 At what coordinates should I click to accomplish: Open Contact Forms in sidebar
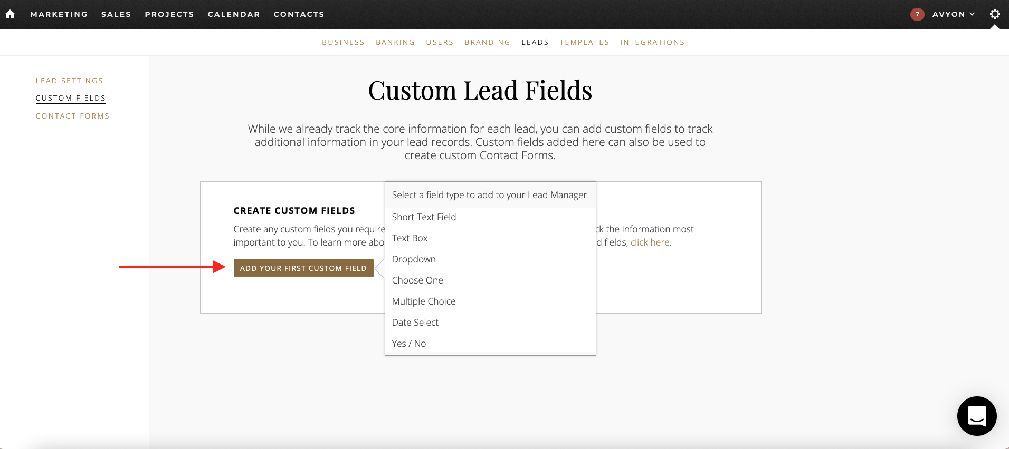(73, 116)
